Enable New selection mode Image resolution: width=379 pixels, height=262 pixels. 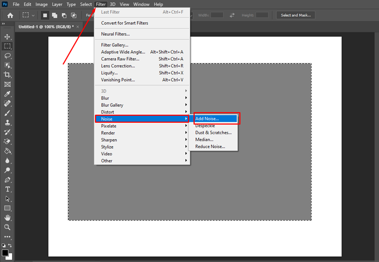pos(45,15)
